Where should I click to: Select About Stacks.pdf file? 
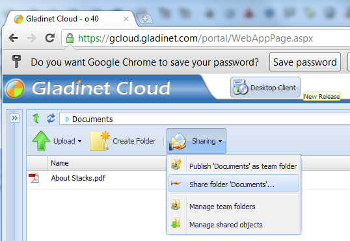tap(78, 178)
